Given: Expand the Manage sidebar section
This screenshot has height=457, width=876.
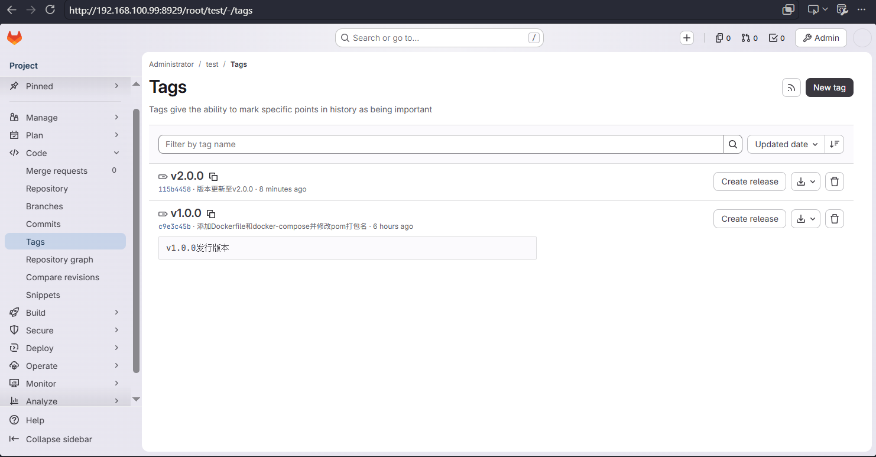Looking at the screenshot, I should click(x=65, y=118).
